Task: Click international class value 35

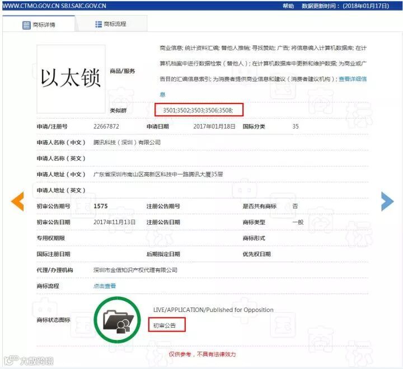Action: coord(296,126)
